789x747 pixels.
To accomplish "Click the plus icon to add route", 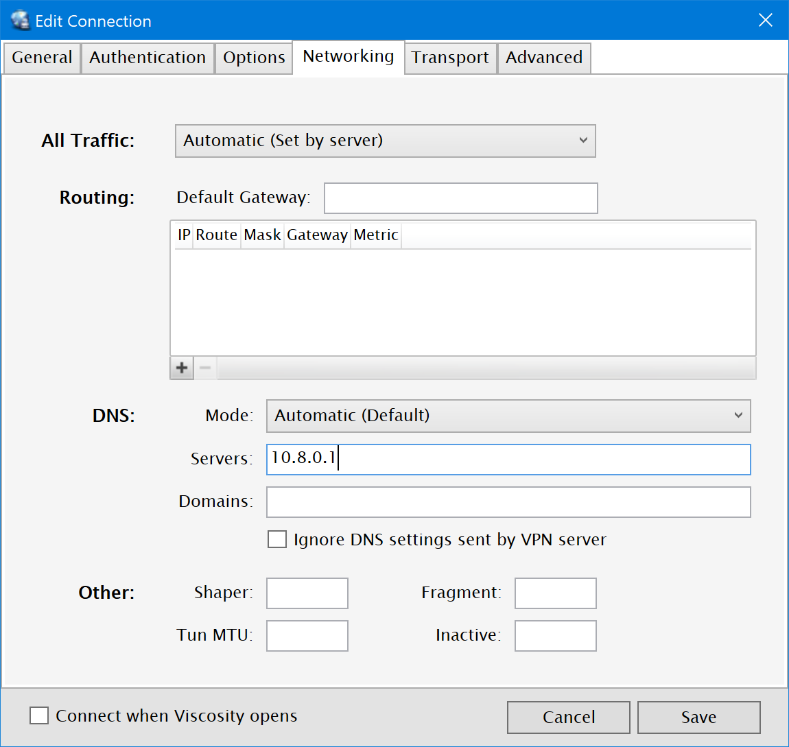I will point(182,368).
